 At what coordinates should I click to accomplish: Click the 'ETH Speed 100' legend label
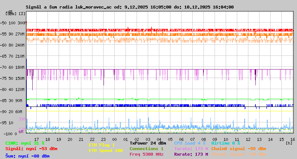point(106,150)
